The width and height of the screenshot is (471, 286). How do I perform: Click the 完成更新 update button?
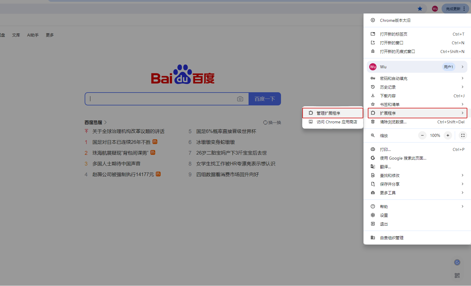point(453,9)
